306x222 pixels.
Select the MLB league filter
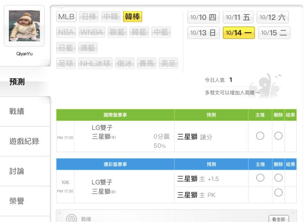pyautogui.click(x=66, y=17)
